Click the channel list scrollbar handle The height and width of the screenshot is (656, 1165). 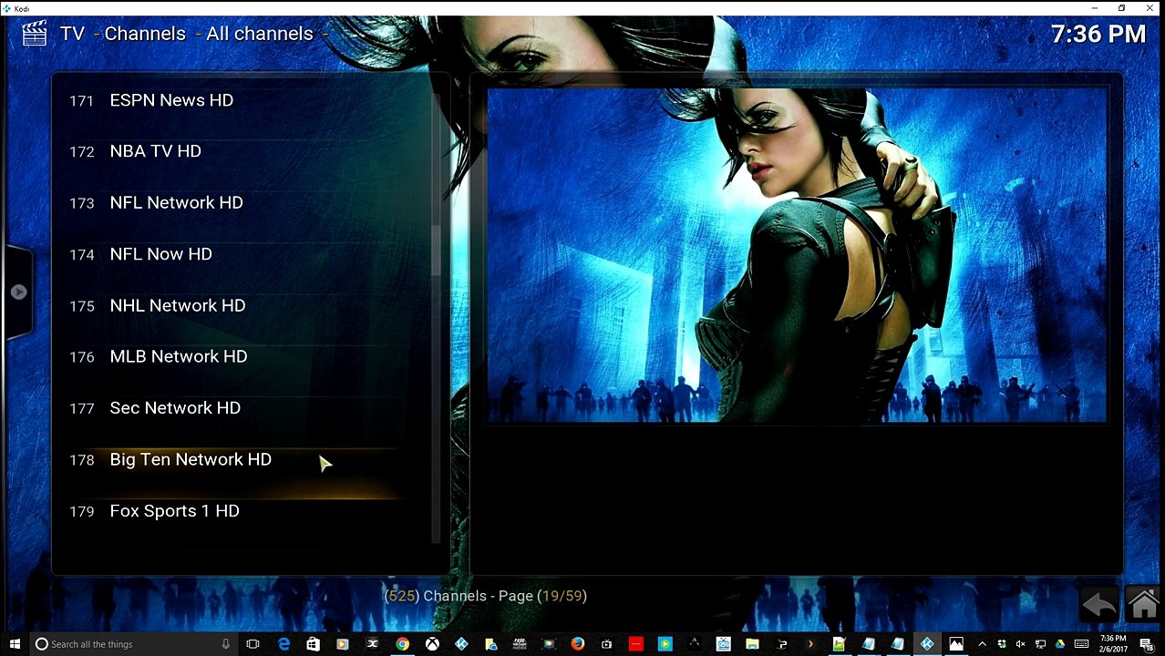436,251
